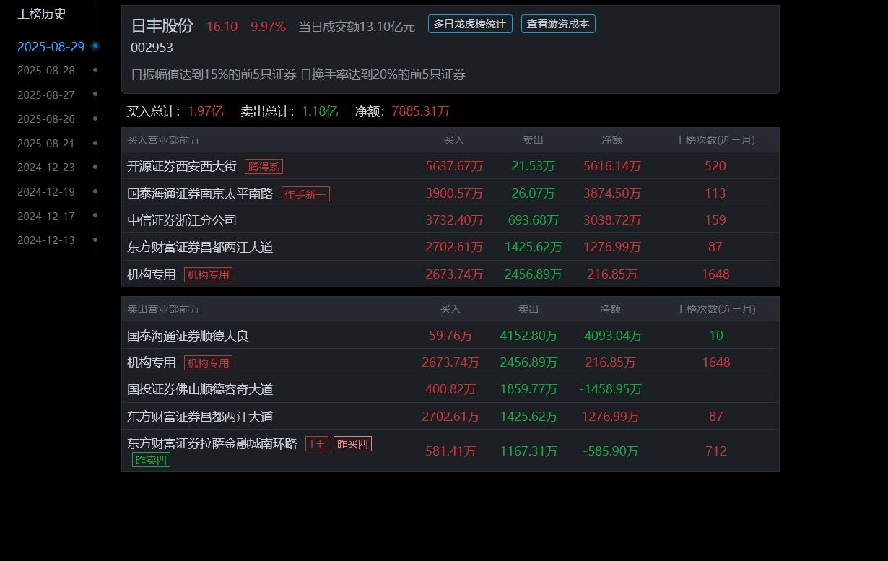
Task: Click the buy amount 581.41万
Action: pos(450,451)
